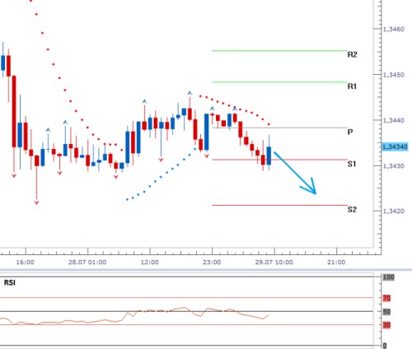Click the P pivot level label

pos(350,132)
